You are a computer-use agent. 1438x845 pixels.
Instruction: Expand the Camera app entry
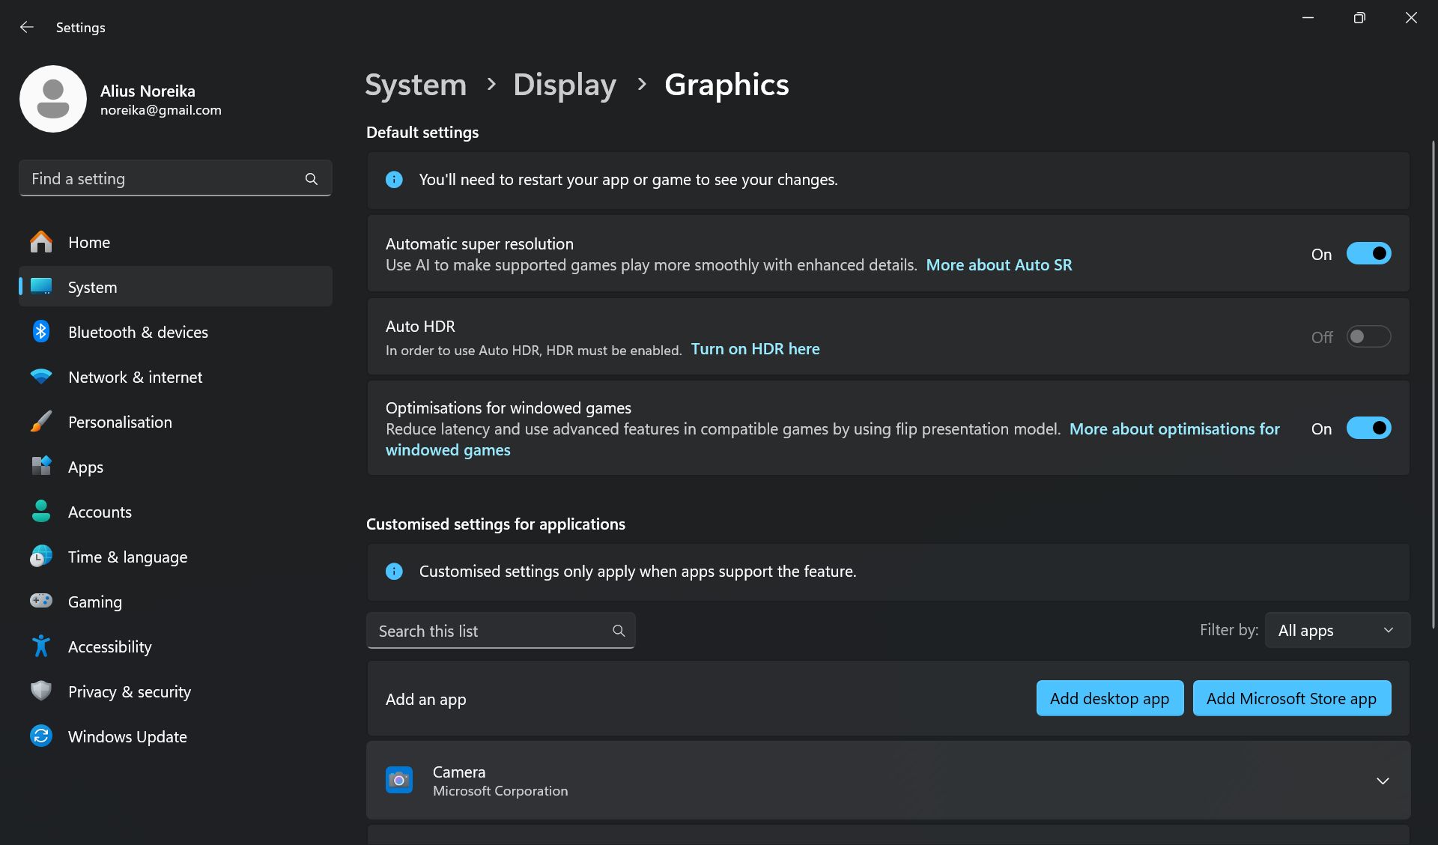[x=1383, y=781]
